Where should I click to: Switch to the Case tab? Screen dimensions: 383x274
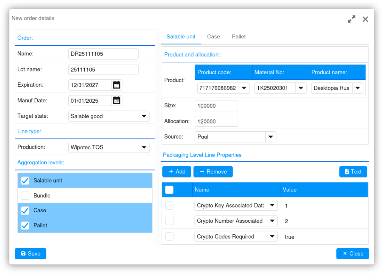pos(213,37)
